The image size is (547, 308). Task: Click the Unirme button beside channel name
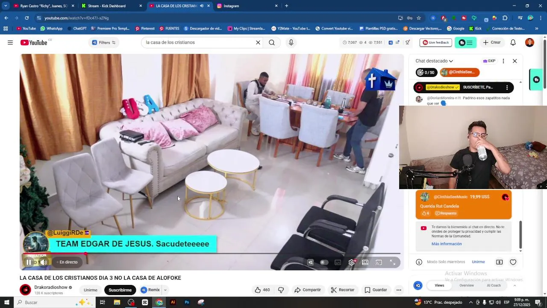point(91,290)
